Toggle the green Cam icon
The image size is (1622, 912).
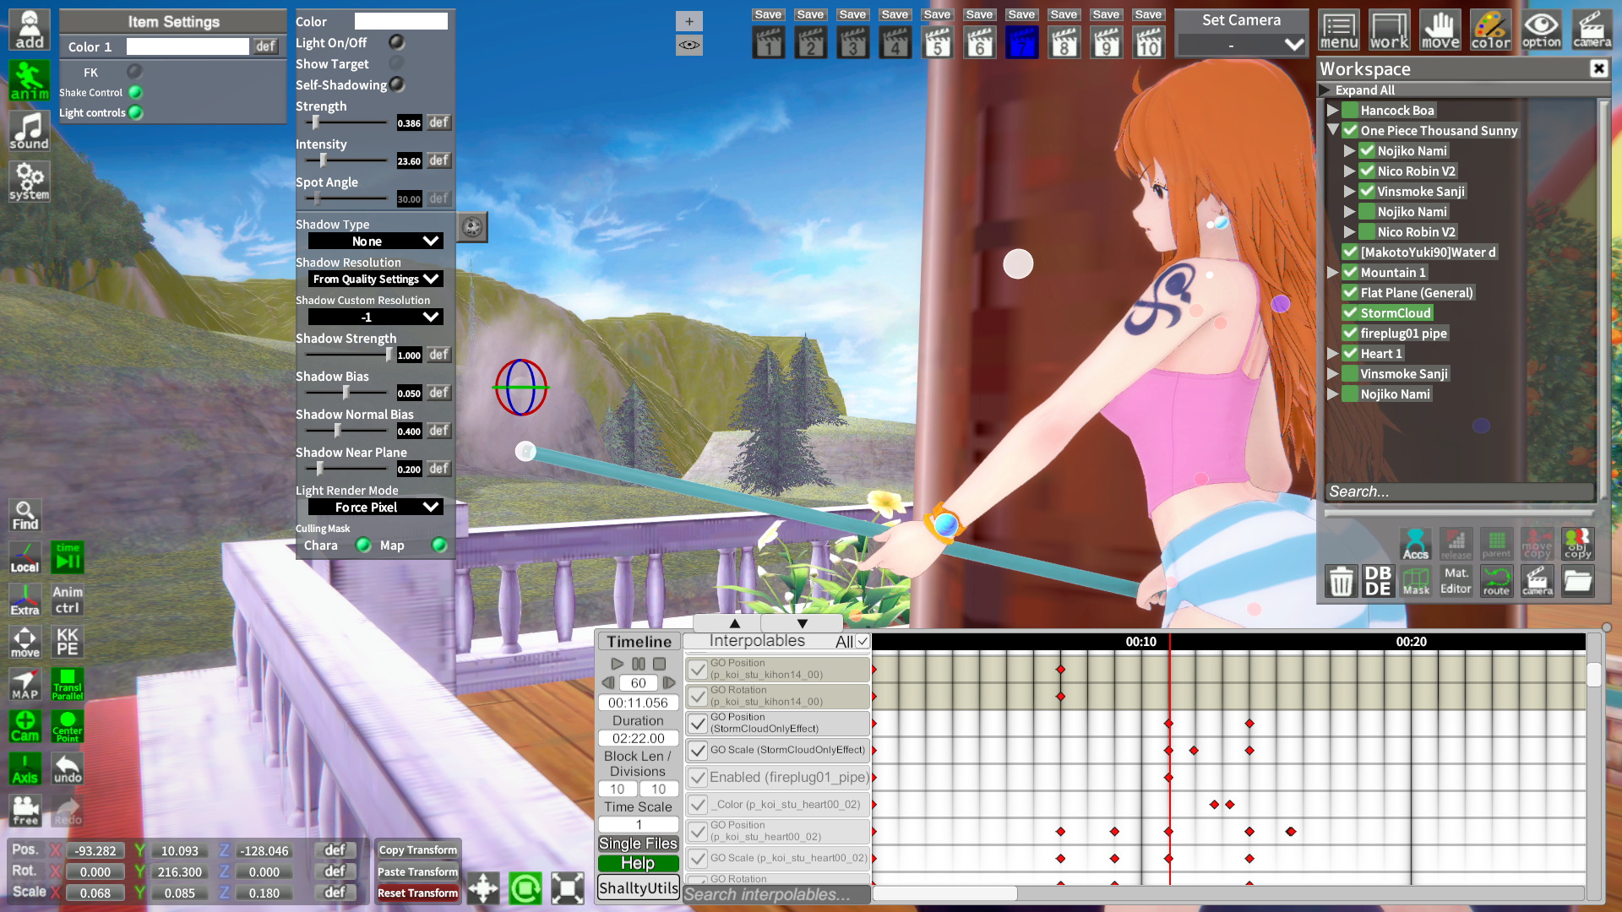point(25,726)
